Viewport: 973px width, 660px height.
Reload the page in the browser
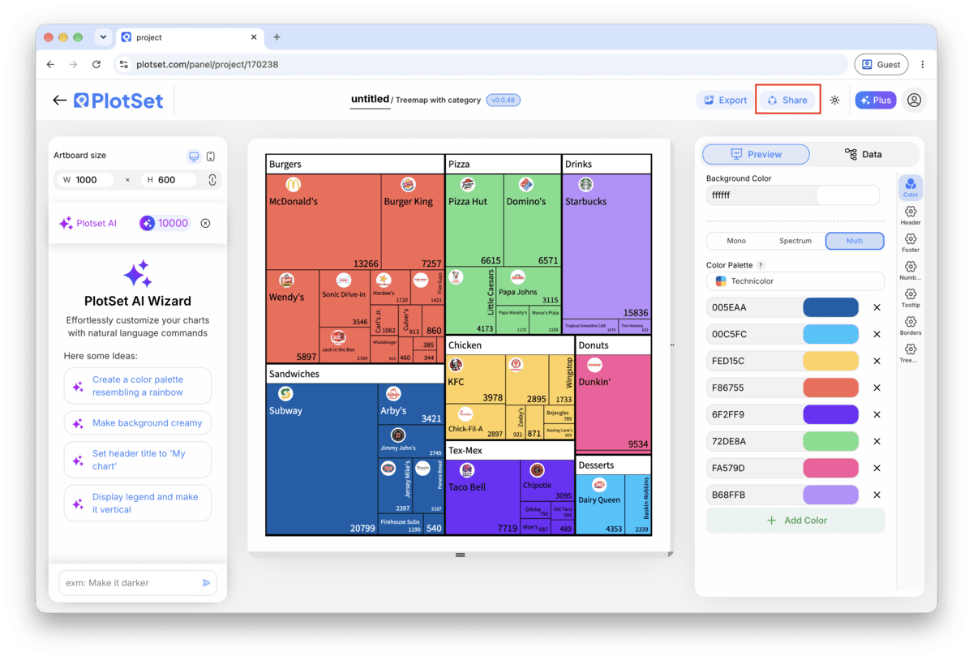click(x=96, y=64)
